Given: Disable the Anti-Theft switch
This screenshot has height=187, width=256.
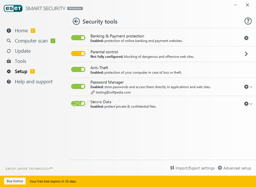Looking at the screenshot, I should (78, 69).
